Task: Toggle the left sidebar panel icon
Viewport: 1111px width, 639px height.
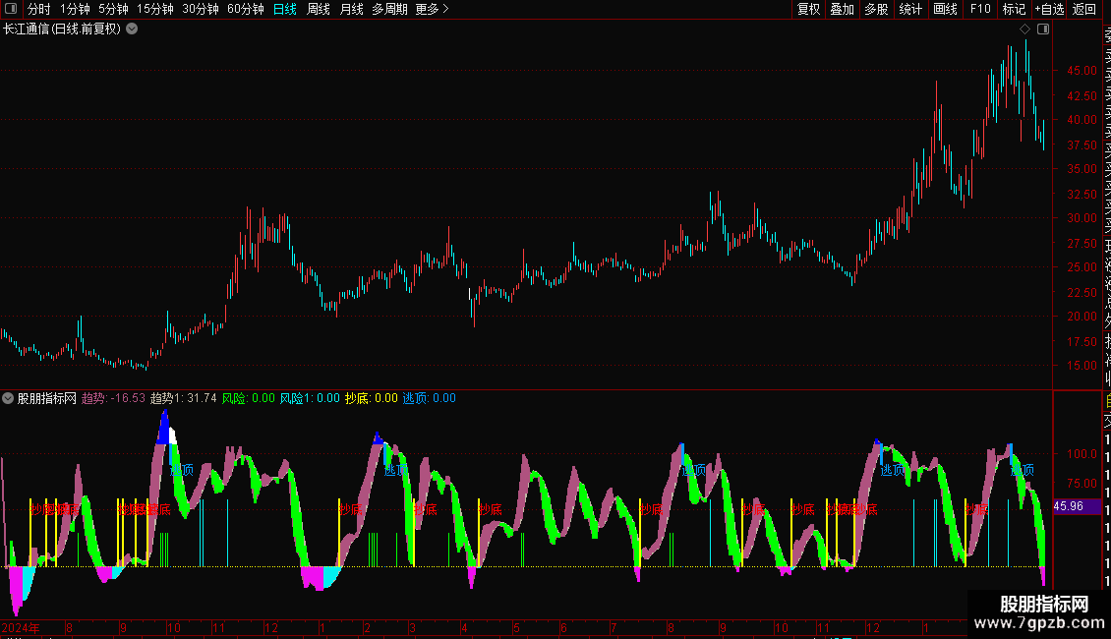Action: tap(11, 9)
